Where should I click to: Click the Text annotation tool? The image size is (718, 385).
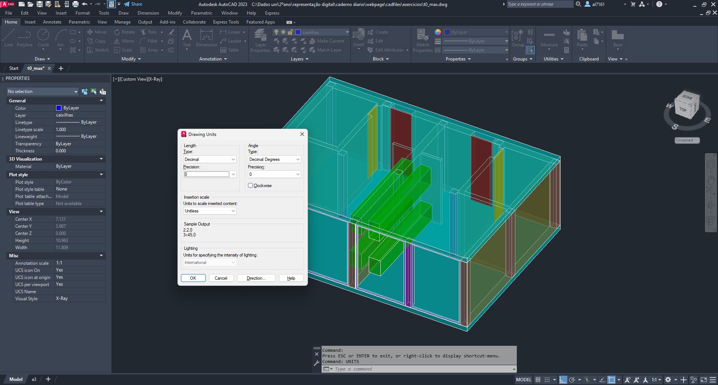click(x=187, y=38)
